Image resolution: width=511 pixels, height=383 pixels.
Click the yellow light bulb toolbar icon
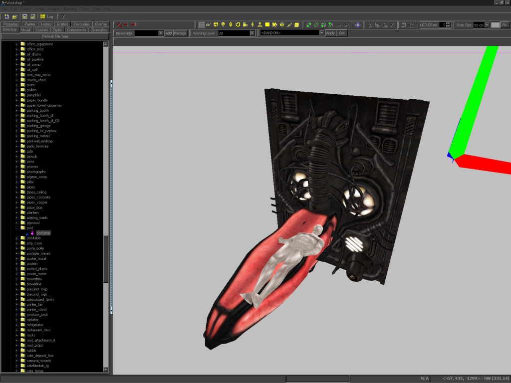pos(223,24)
